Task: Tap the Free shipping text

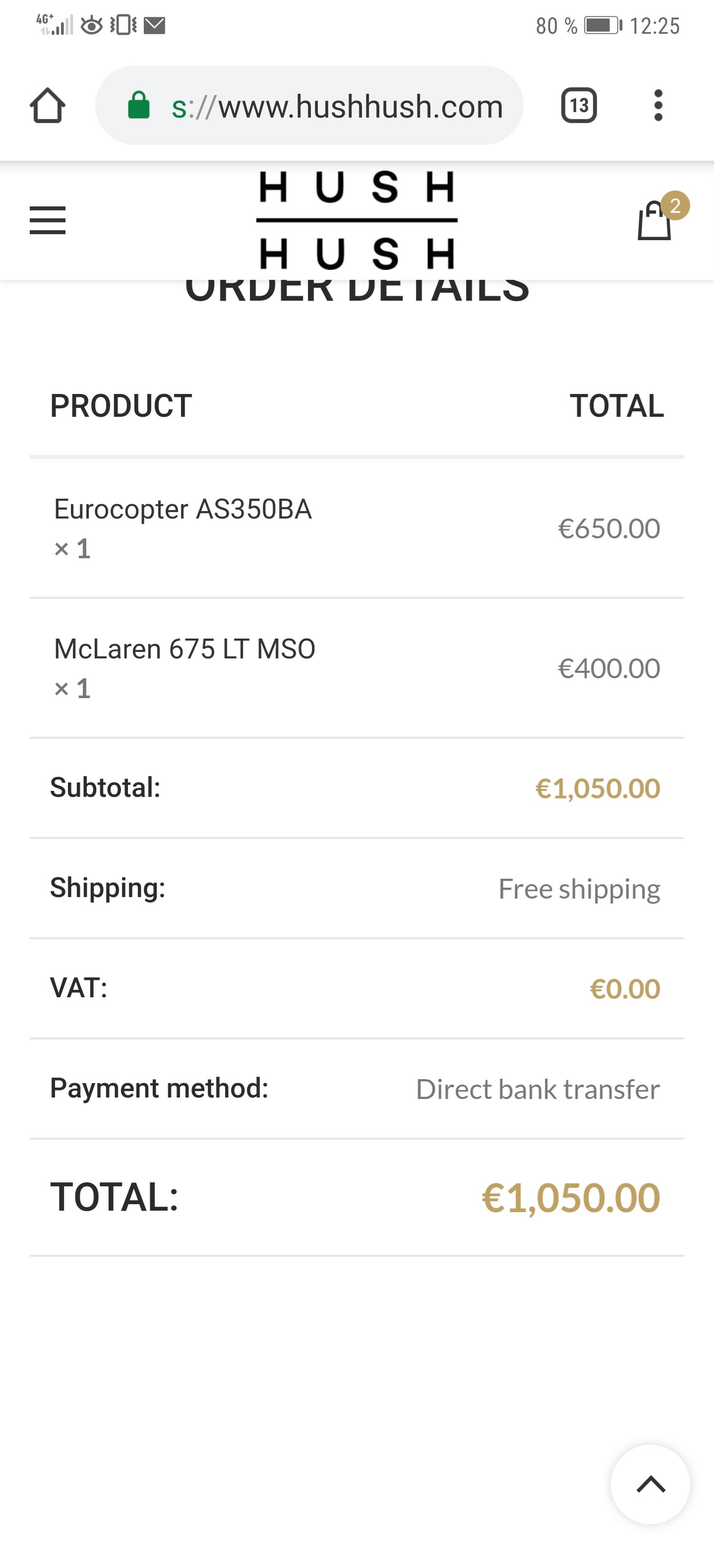Action: (579, 889)
